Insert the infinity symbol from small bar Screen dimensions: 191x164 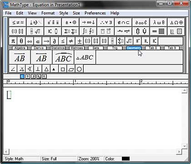30,41
